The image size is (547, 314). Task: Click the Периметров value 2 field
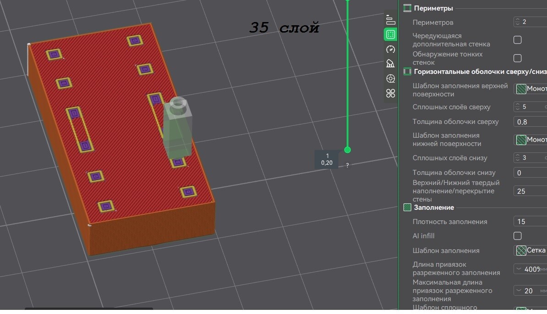pos(530,22)
